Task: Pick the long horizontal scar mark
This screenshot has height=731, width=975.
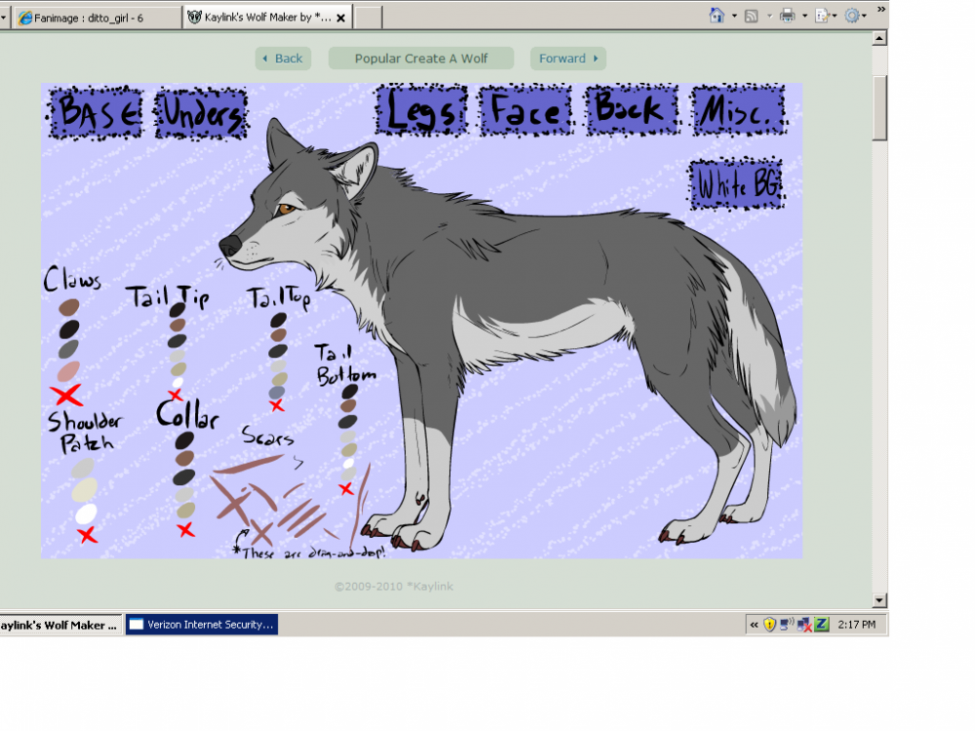Action: click(249, 464)
